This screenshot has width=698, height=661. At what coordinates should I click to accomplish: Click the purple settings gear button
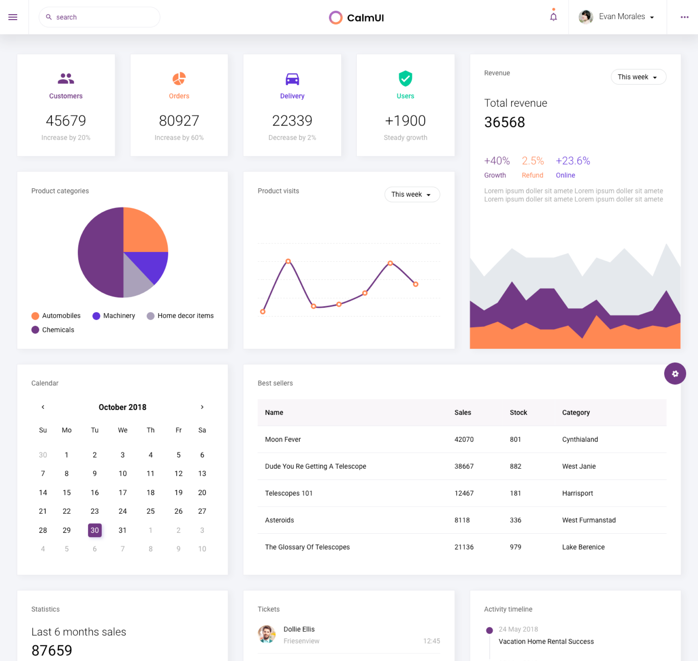675,374
